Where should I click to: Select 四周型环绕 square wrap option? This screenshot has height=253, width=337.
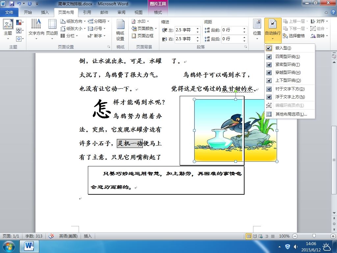290,57
